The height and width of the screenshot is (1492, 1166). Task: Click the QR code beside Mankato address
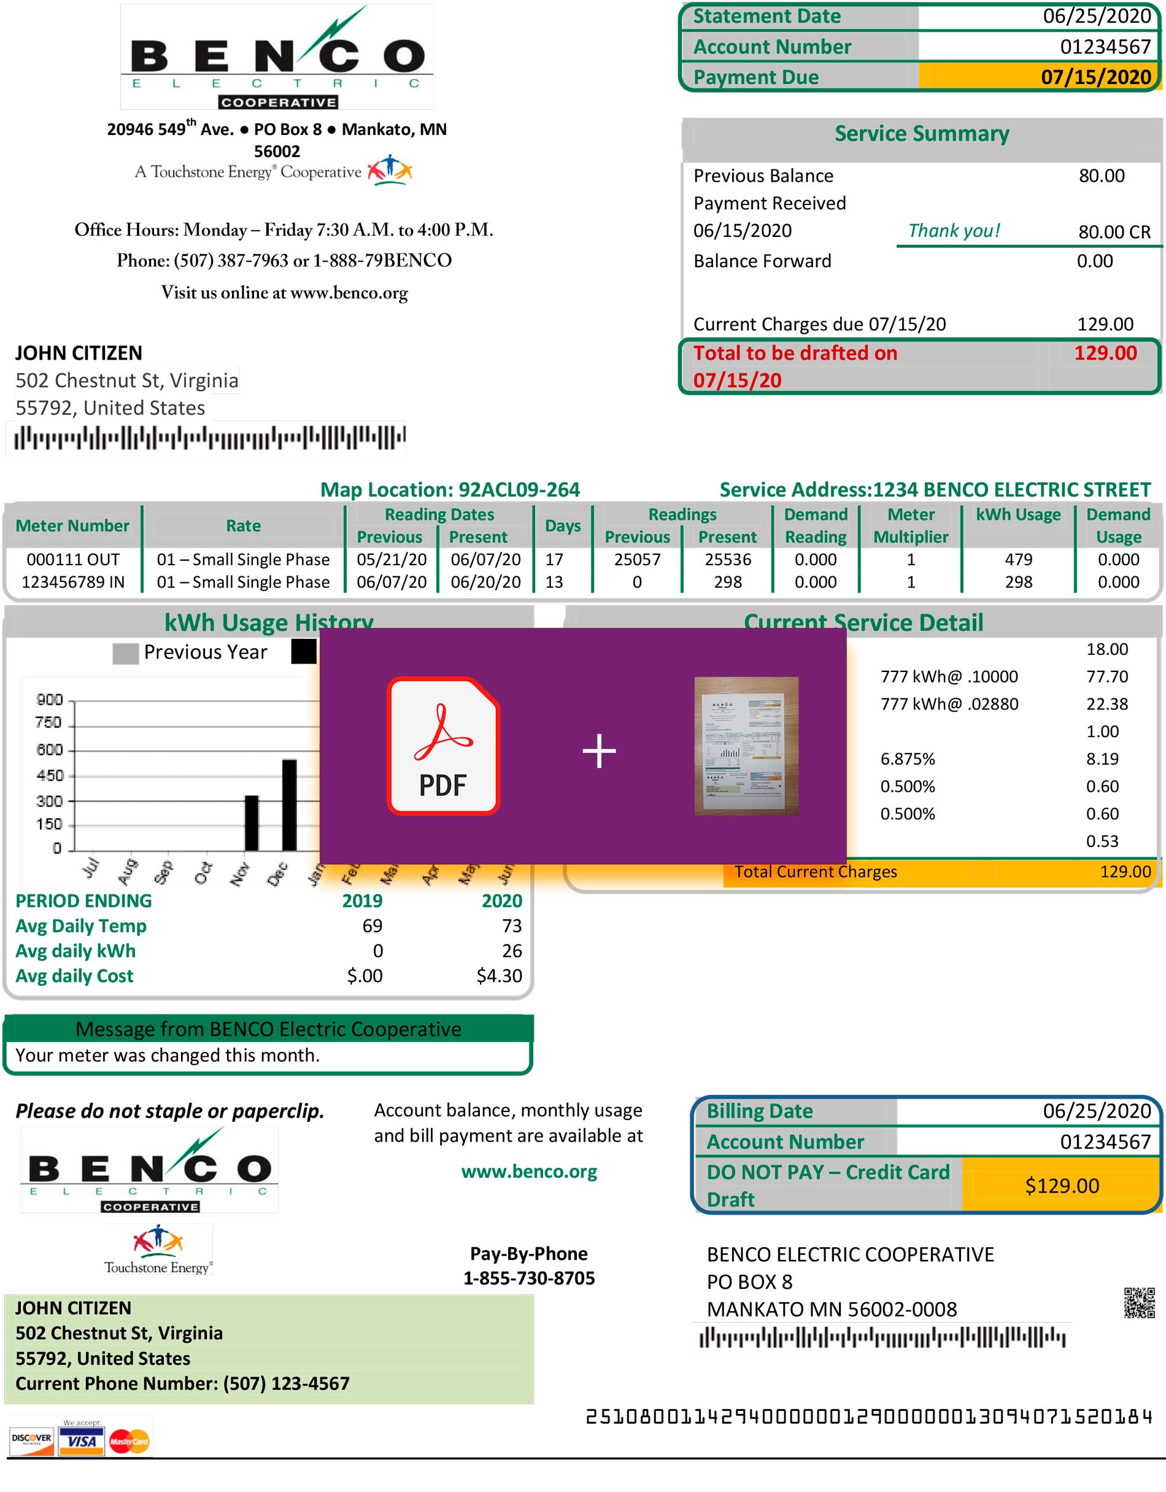[x=1138, y=1302]
